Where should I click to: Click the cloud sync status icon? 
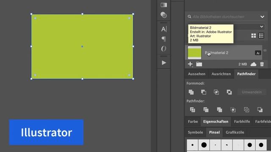253,64
